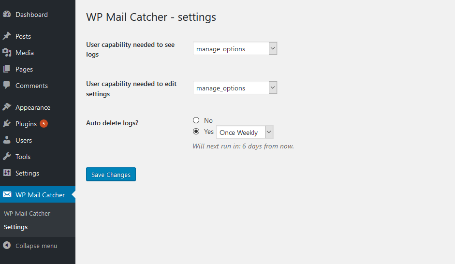Click the Media library icon
Viewport: 455px width, 264px height.
click(7, 53)
